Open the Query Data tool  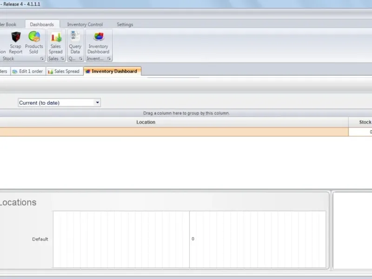coord(75,43)
